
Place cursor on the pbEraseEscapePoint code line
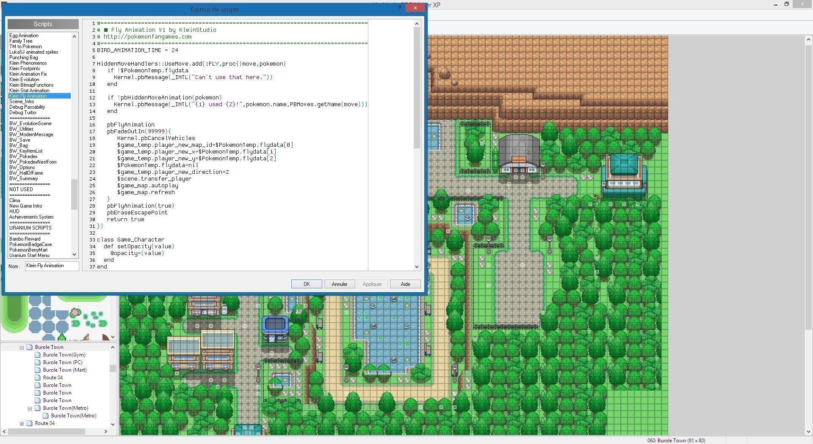[137, 213]
